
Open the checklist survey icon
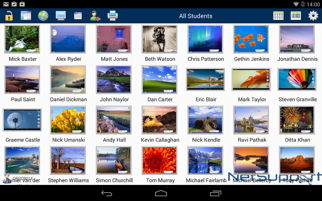78,16
